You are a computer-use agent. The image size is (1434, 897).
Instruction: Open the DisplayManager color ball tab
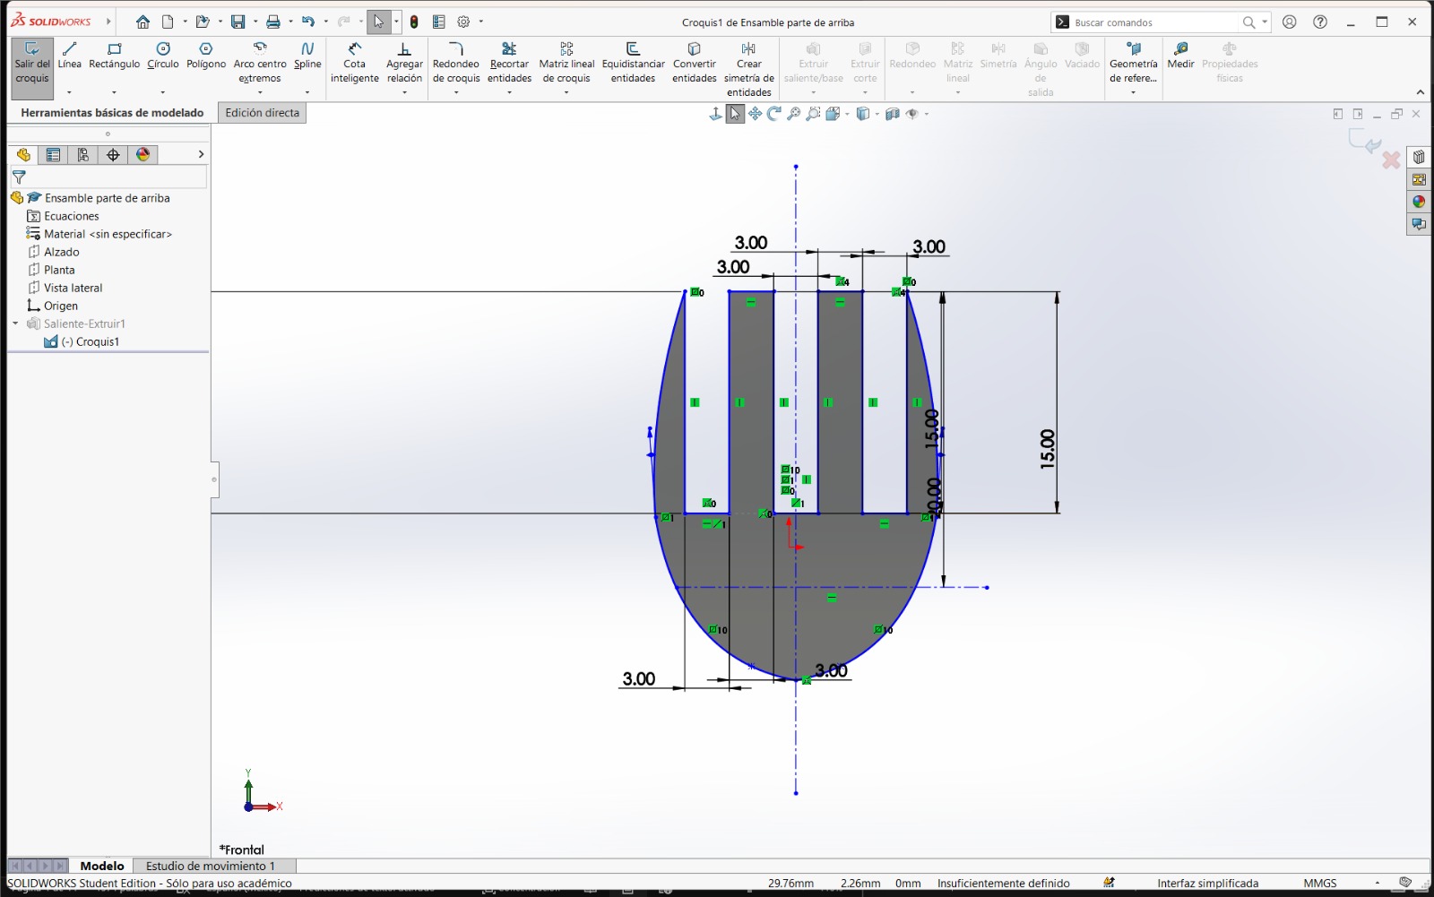[x=143, y=154]
